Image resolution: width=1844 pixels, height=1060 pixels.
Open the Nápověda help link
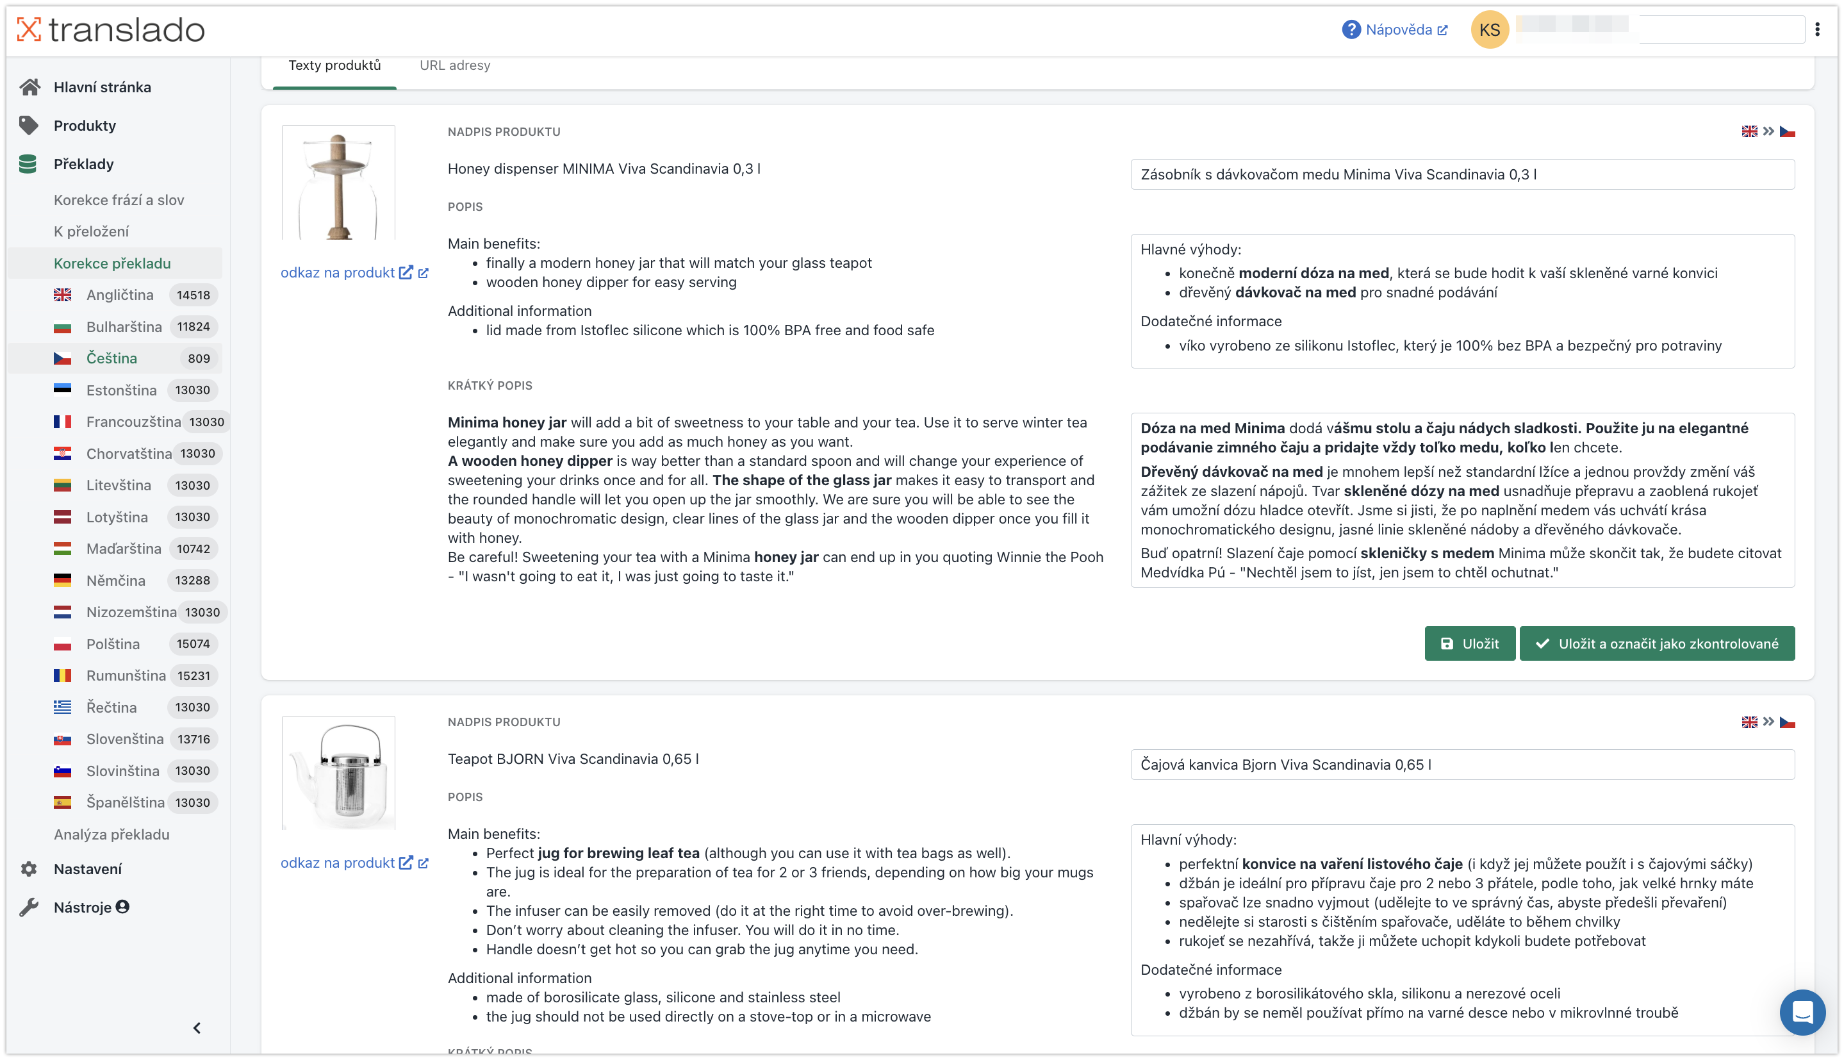(x=1395, y=30)
